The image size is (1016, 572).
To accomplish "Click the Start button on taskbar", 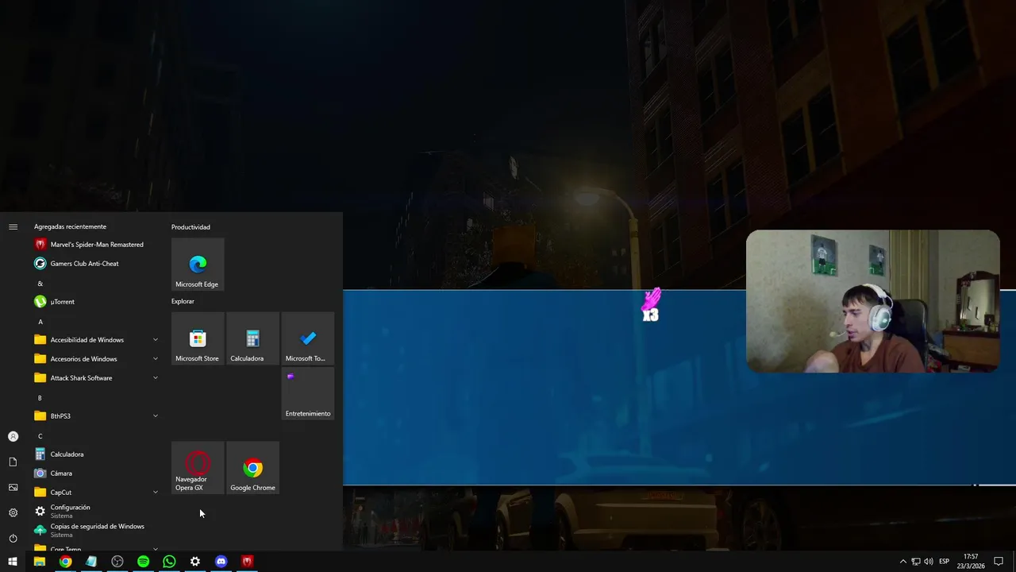I will point(13,562).
